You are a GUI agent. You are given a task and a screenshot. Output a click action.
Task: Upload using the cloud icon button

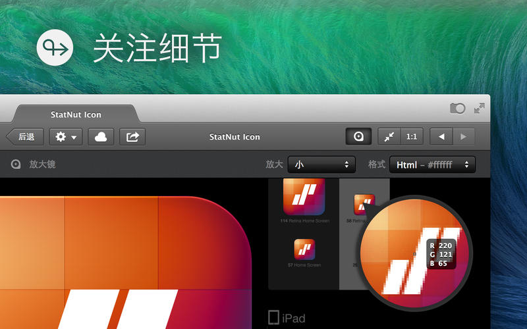click(101, 137)
